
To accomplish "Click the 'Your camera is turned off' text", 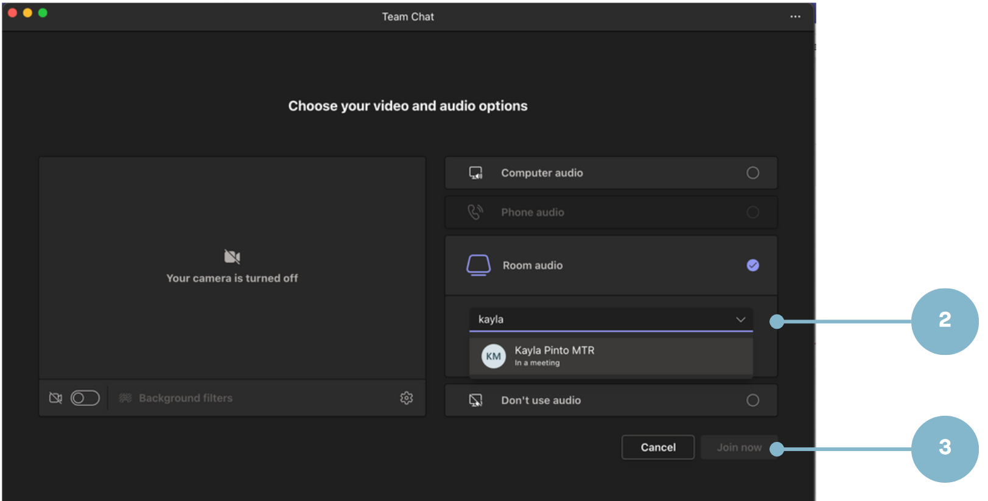I will (x=232, y=278).
